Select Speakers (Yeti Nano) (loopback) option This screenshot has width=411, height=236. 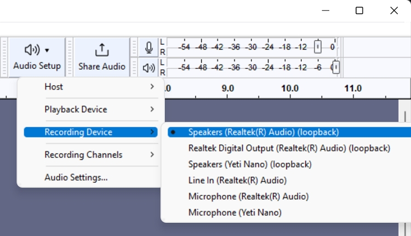coord(249,164)
